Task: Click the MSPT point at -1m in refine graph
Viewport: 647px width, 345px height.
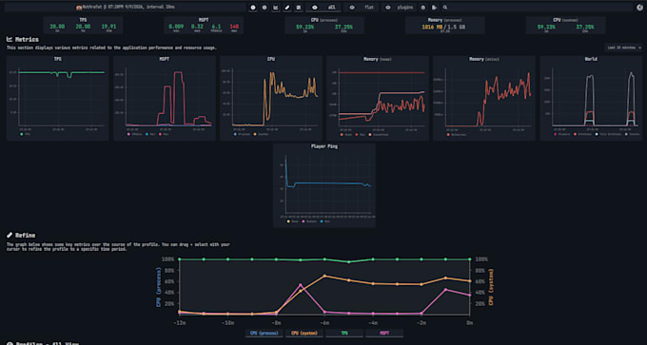Action: tap(445, 290)
